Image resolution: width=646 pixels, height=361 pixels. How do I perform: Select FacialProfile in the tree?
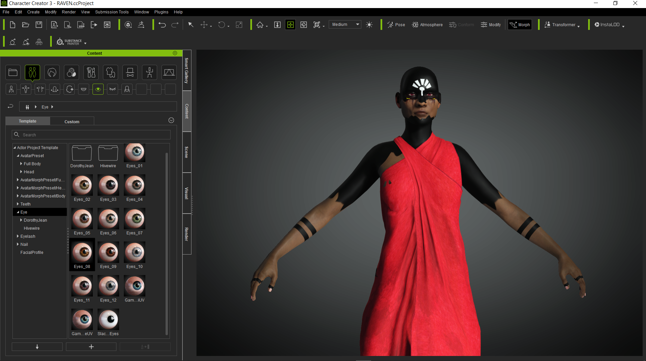coord(32,253)
